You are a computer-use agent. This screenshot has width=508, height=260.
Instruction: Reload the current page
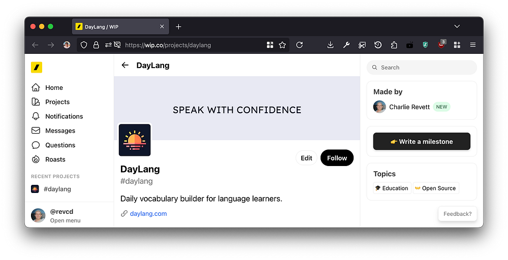[299, 45]
